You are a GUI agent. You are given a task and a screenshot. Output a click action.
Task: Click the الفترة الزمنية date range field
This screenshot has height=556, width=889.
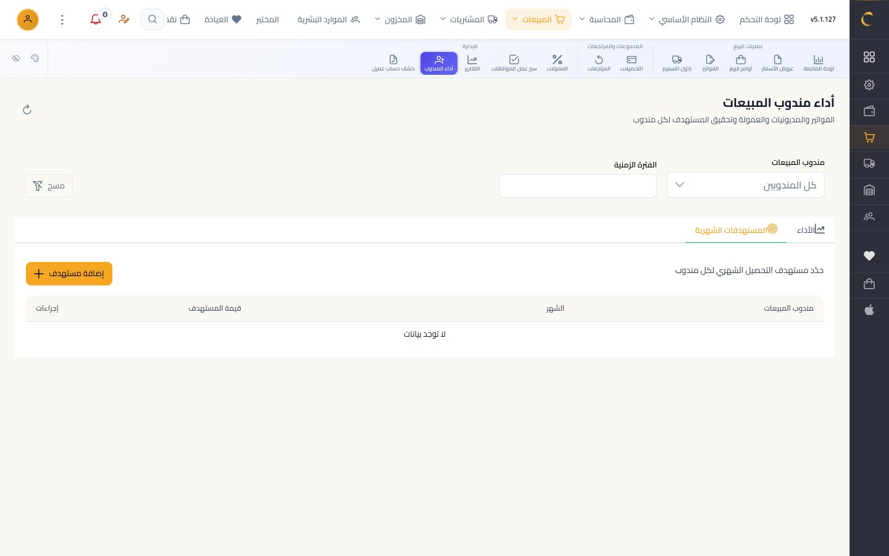point(578,186)
